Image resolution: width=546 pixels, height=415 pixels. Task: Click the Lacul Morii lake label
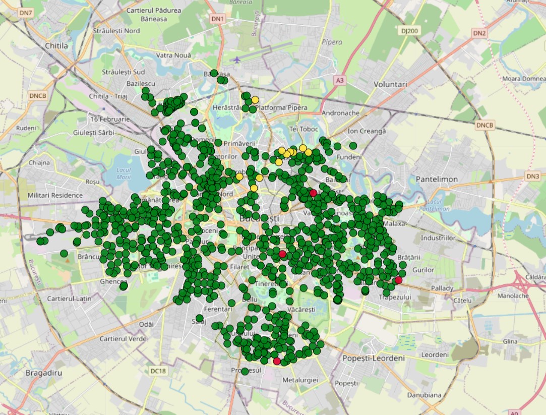click(124, 173)
